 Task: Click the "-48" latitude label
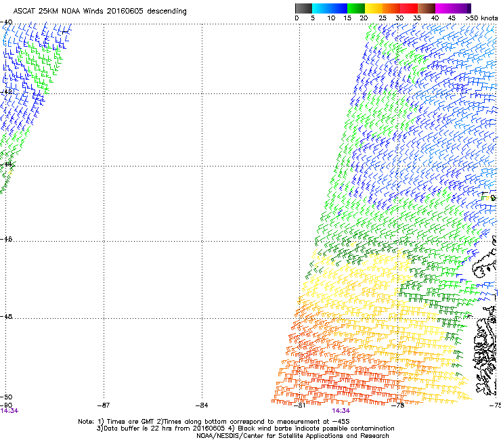click(x=6, y=317)
